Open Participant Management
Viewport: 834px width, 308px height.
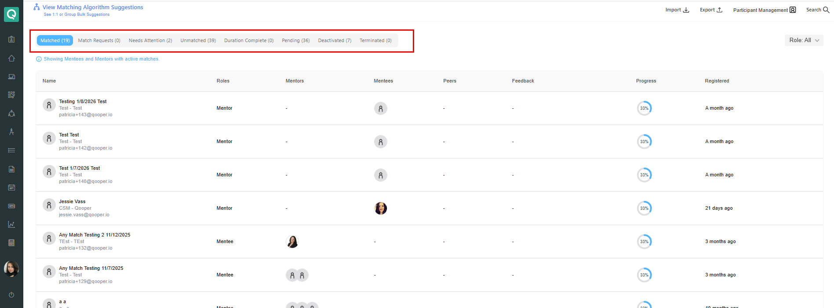(x=764, y=10)
